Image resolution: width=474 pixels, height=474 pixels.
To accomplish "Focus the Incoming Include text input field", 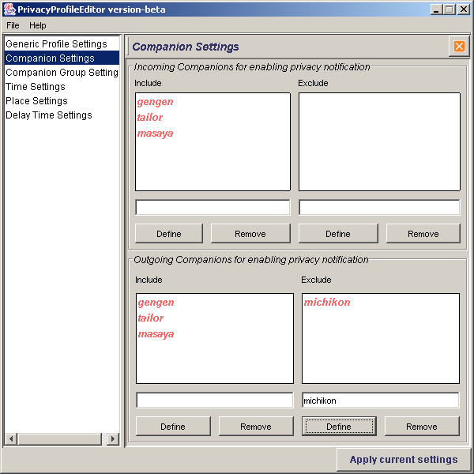I will click(x=213, y=208).
